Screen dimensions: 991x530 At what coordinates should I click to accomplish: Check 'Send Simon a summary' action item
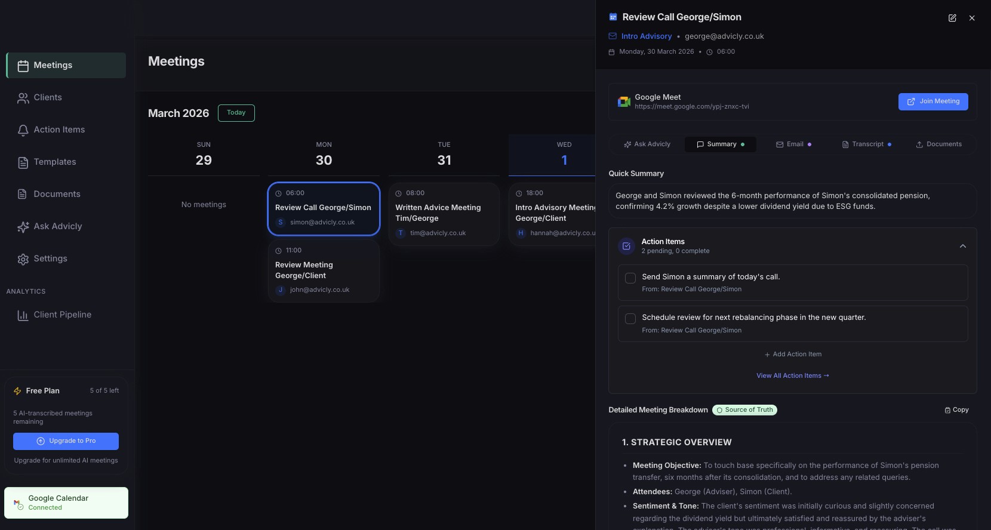[x=630, y=278]
